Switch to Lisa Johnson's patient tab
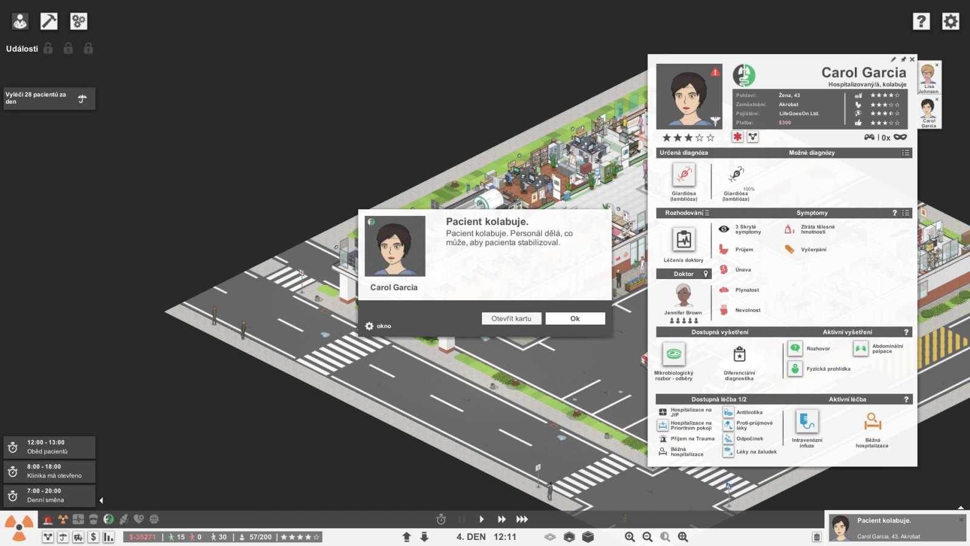This screenshot has height=546, width=970. 928,77
